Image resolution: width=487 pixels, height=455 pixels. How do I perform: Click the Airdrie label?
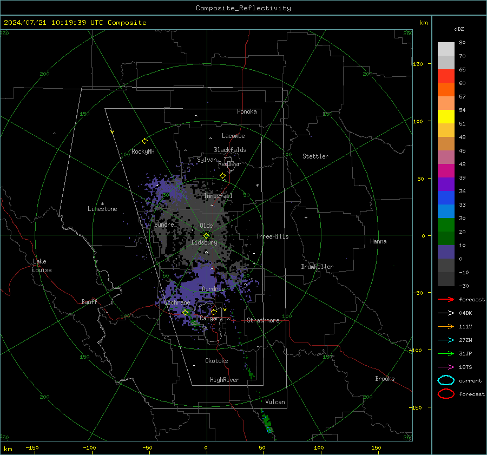(x=213, y=289)
